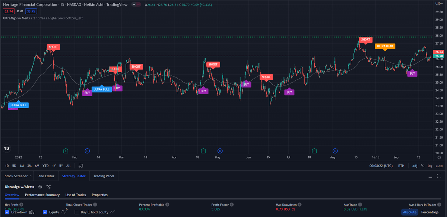447x217 pixels.
Task: Click the Drawdown bar chart icon
Action: 32,212
